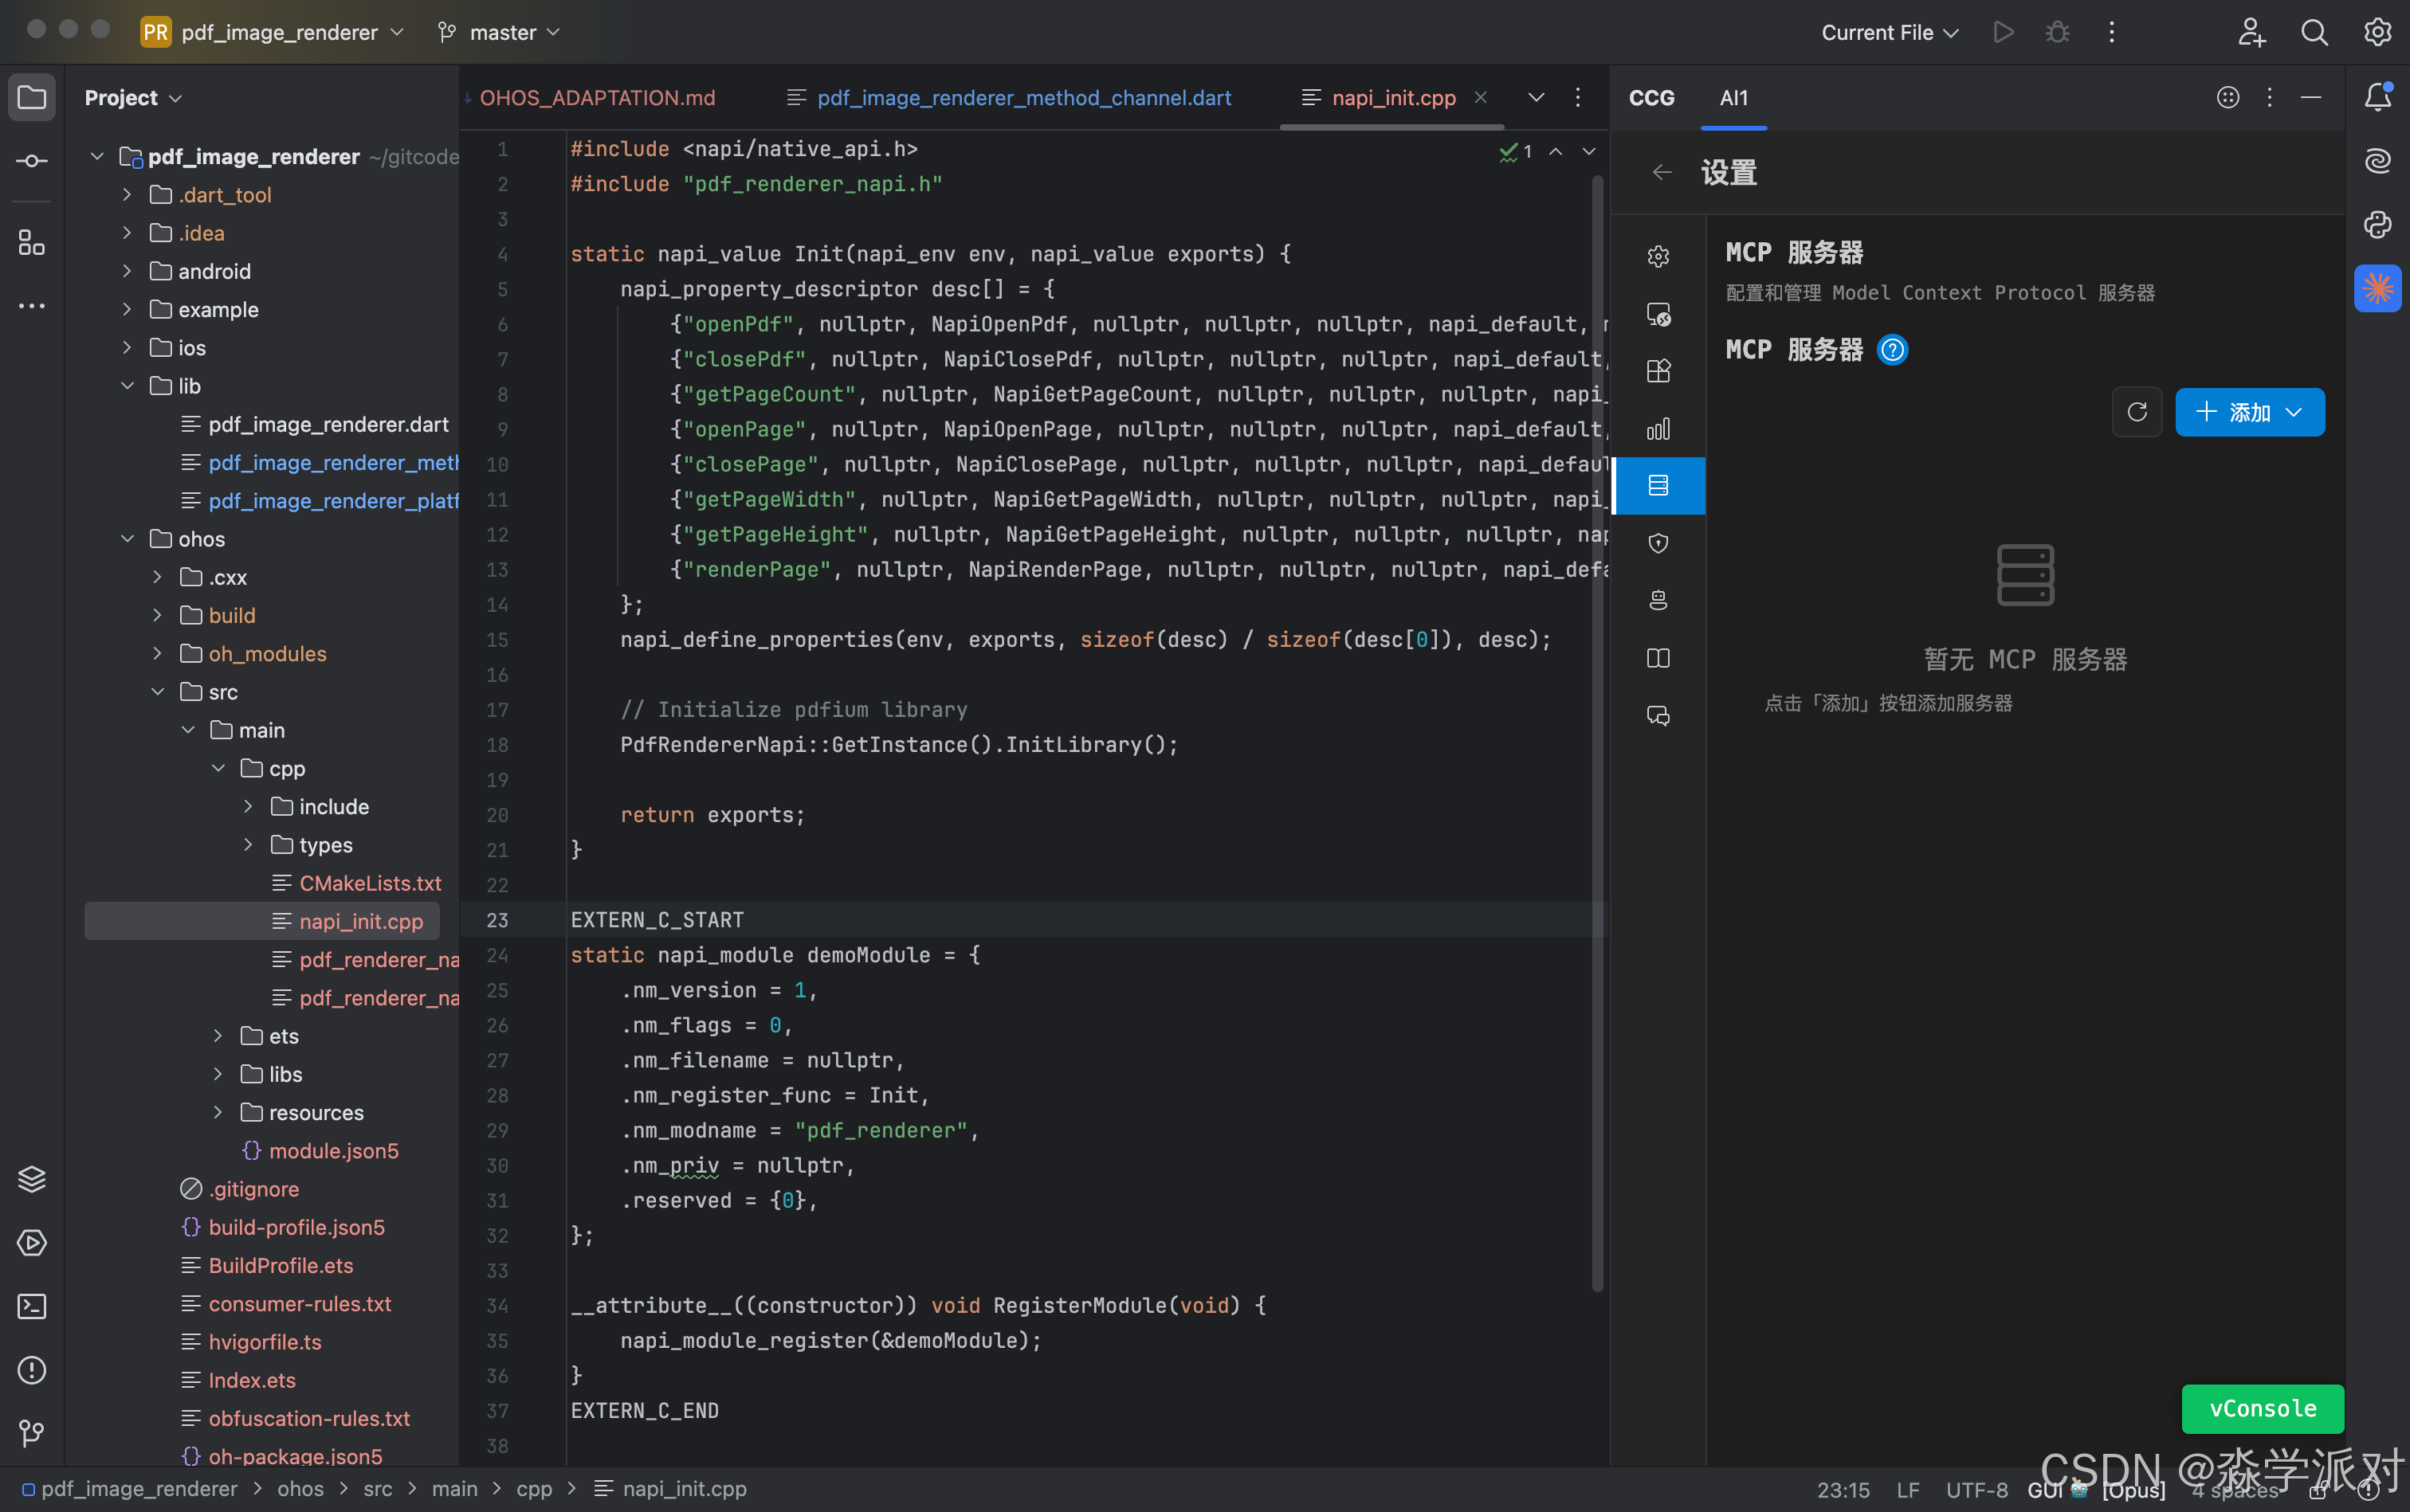Open security shield settings section
The width and height of the screenshot is (2410, 1512).
[1658, 543]
